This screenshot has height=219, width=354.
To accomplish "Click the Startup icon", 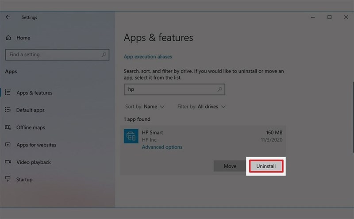I will (8, 179).
